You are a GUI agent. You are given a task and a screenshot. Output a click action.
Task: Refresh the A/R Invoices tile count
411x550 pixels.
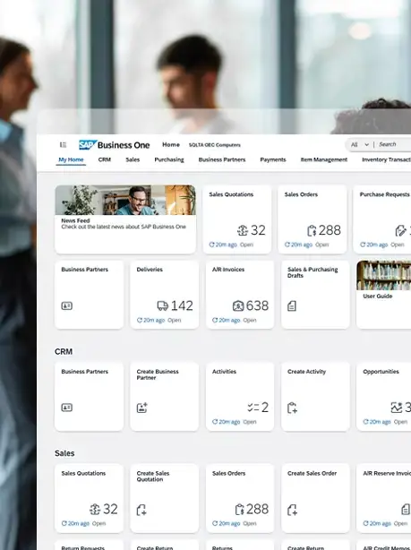pos(215,320)
